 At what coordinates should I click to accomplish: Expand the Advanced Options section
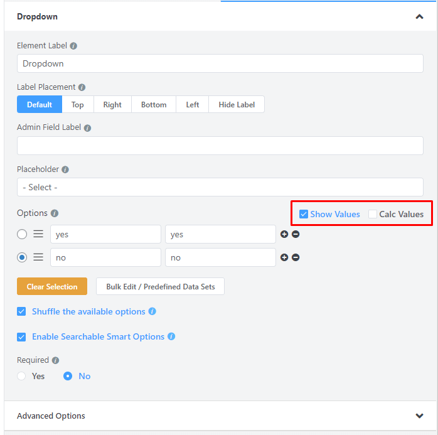pos(419,416)
